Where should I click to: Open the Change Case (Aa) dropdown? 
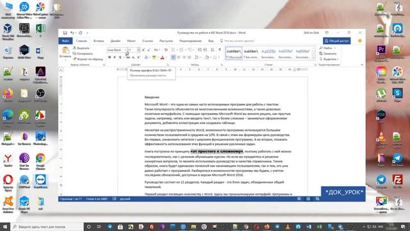[156, 50]
